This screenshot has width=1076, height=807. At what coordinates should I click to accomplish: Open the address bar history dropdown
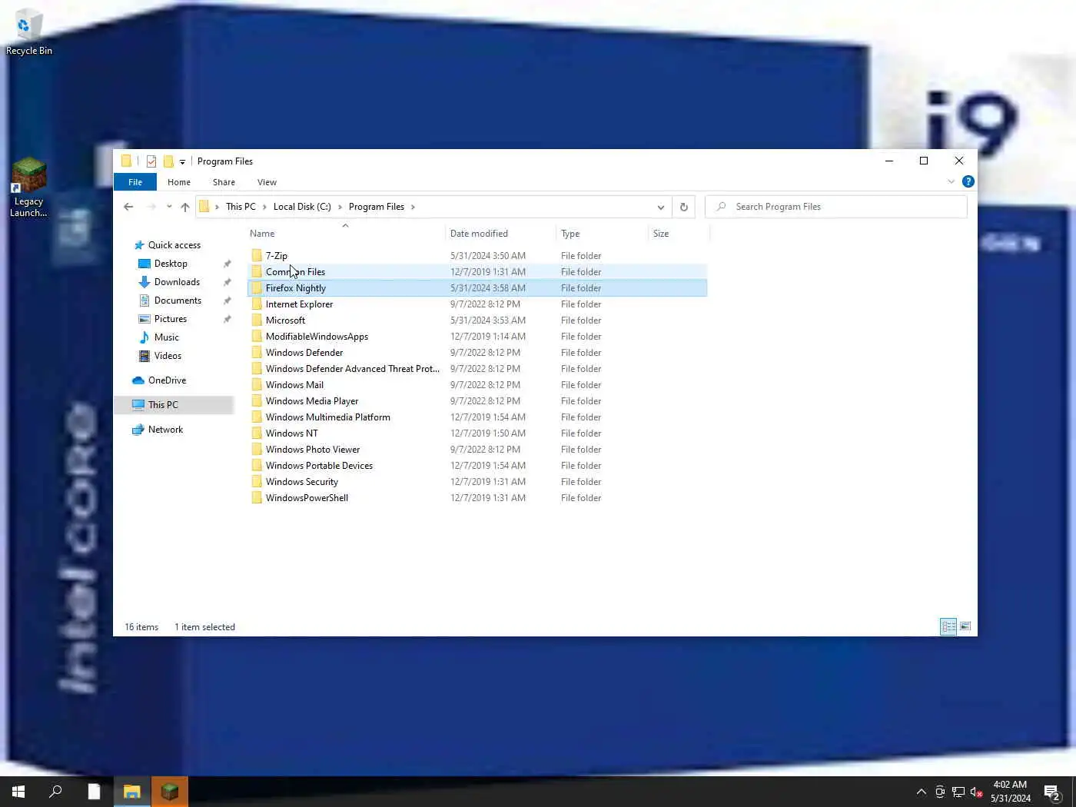660,207
